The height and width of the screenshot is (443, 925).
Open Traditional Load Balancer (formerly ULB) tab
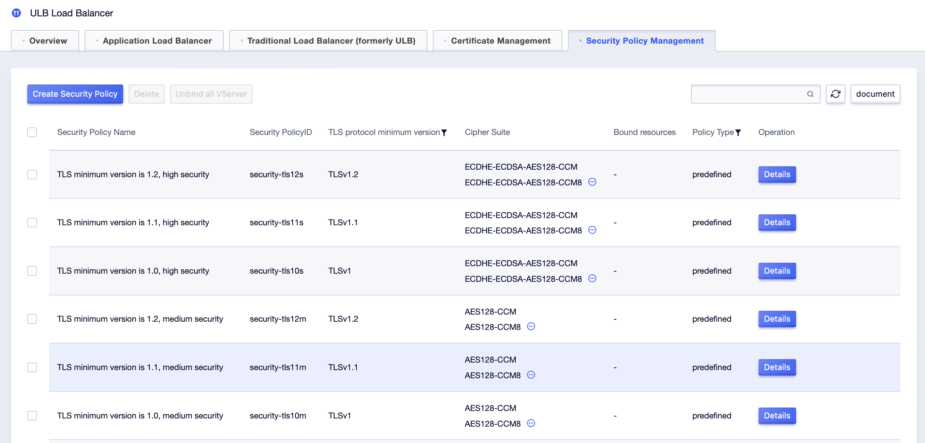(328, 41)
